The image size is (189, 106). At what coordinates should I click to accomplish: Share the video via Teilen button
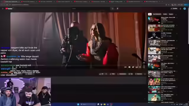point(112,74)
